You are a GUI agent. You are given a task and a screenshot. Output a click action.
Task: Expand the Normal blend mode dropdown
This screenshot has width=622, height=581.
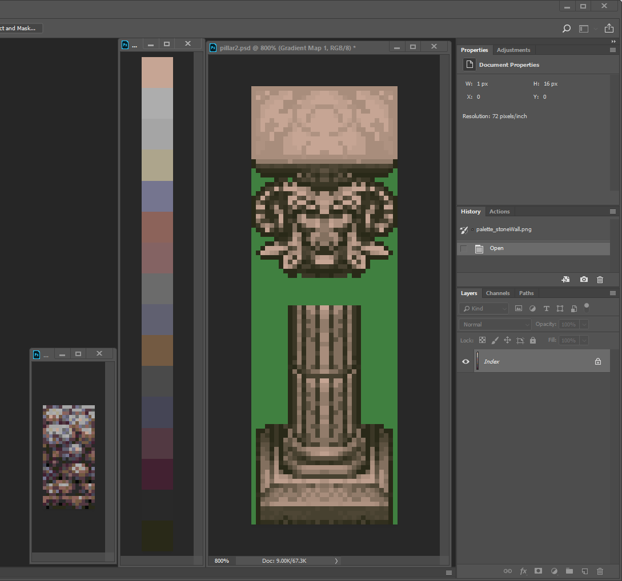495,324
